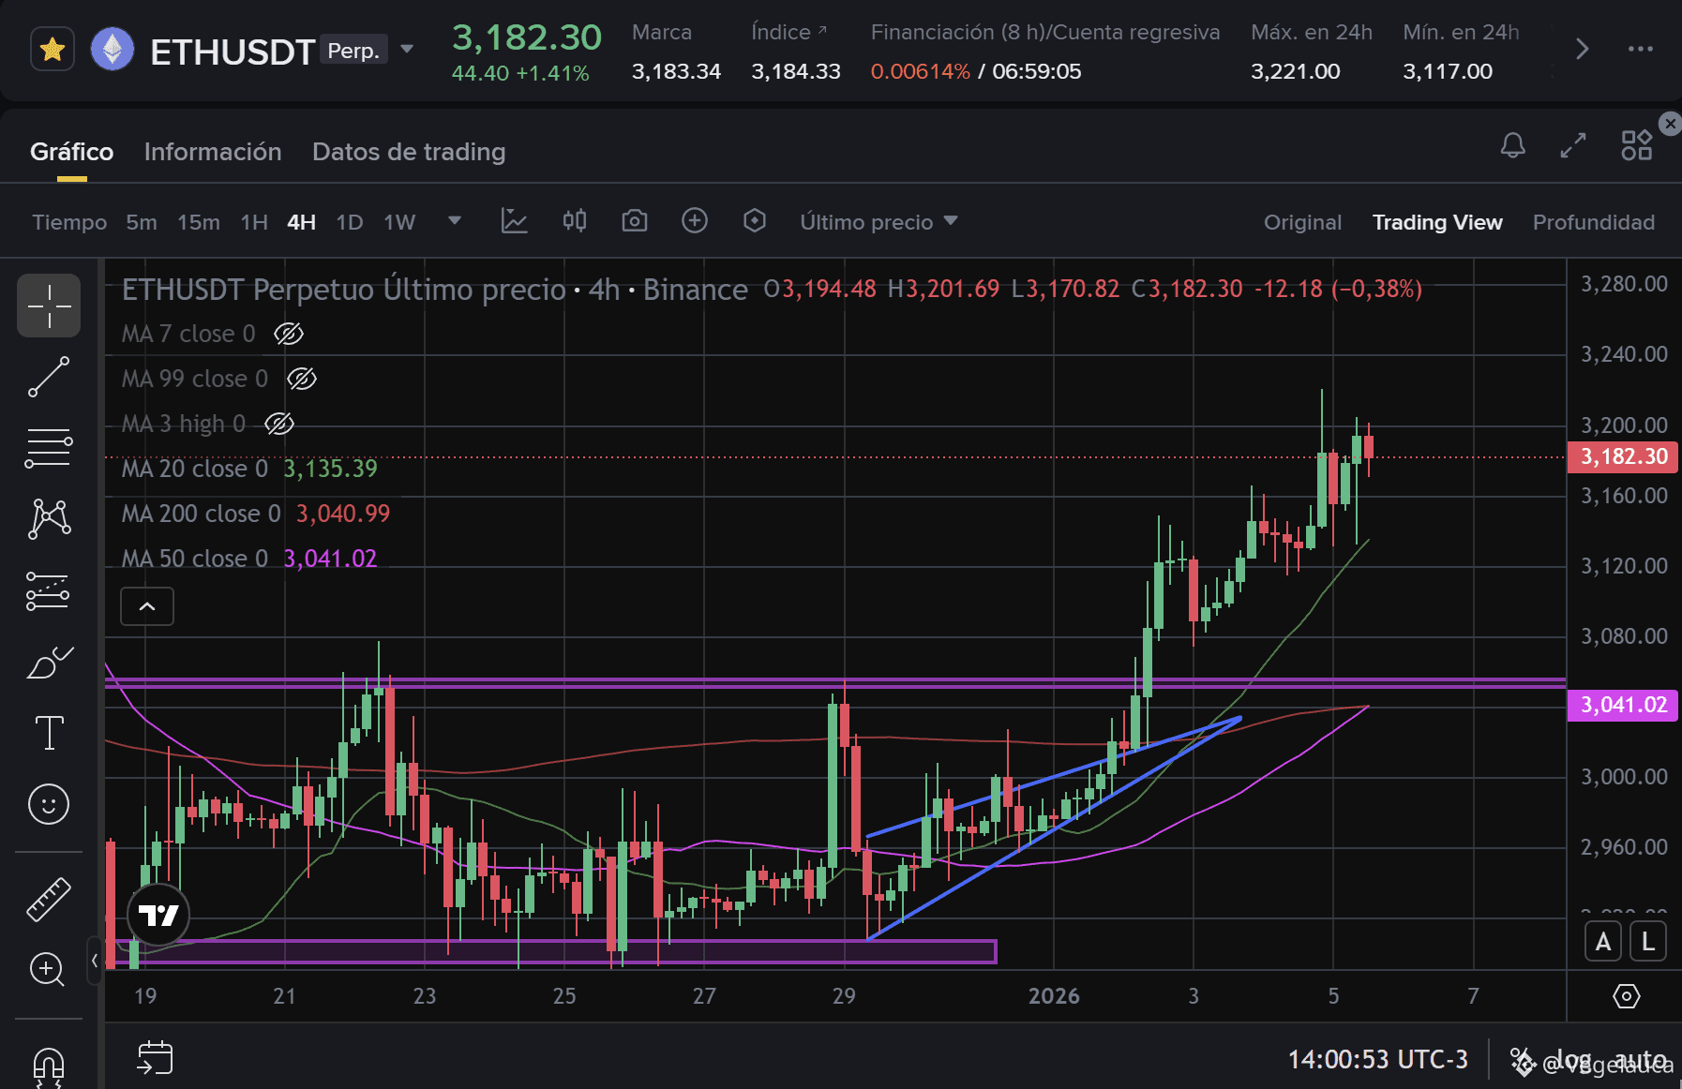Click the 3,182.30 current price label on axis
The width and height of the screenshot is (1682, 1089).
pos(1624,457)
